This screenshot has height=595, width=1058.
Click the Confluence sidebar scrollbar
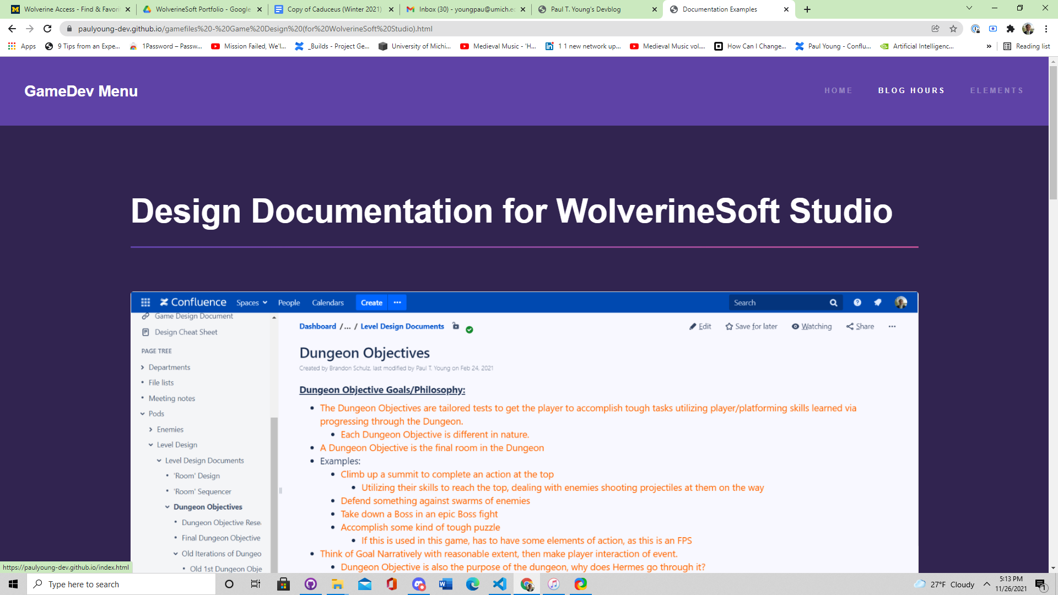(274, 496)
